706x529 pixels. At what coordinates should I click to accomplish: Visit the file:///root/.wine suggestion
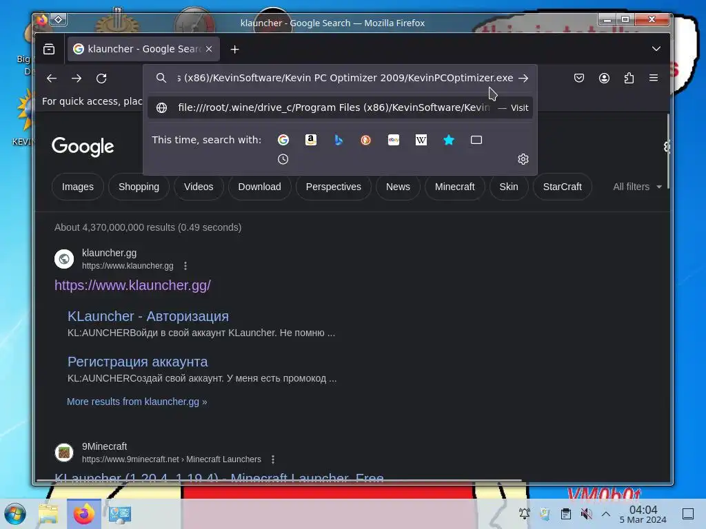pyautogui.click(x=340, y=108)
